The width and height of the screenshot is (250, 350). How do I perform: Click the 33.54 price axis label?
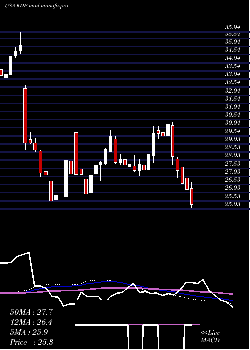(233, 66)
